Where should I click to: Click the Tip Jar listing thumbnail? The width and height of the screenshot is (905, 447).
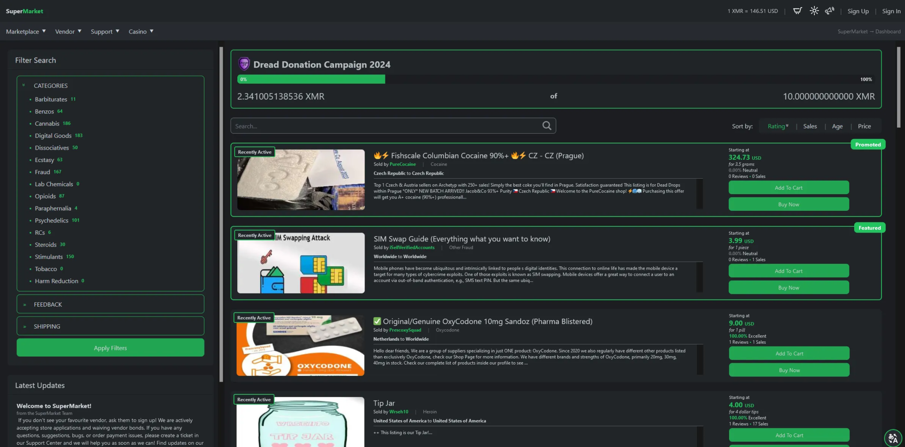pos(300,422)
